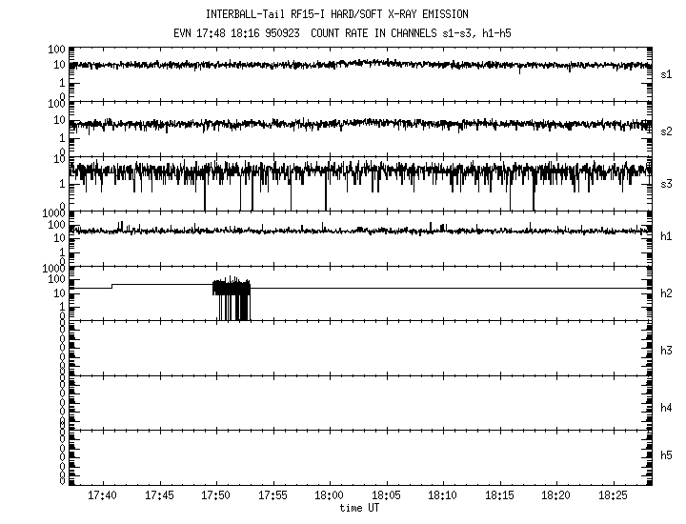Click the 18:00 time axis label

(x=329, y=496)
